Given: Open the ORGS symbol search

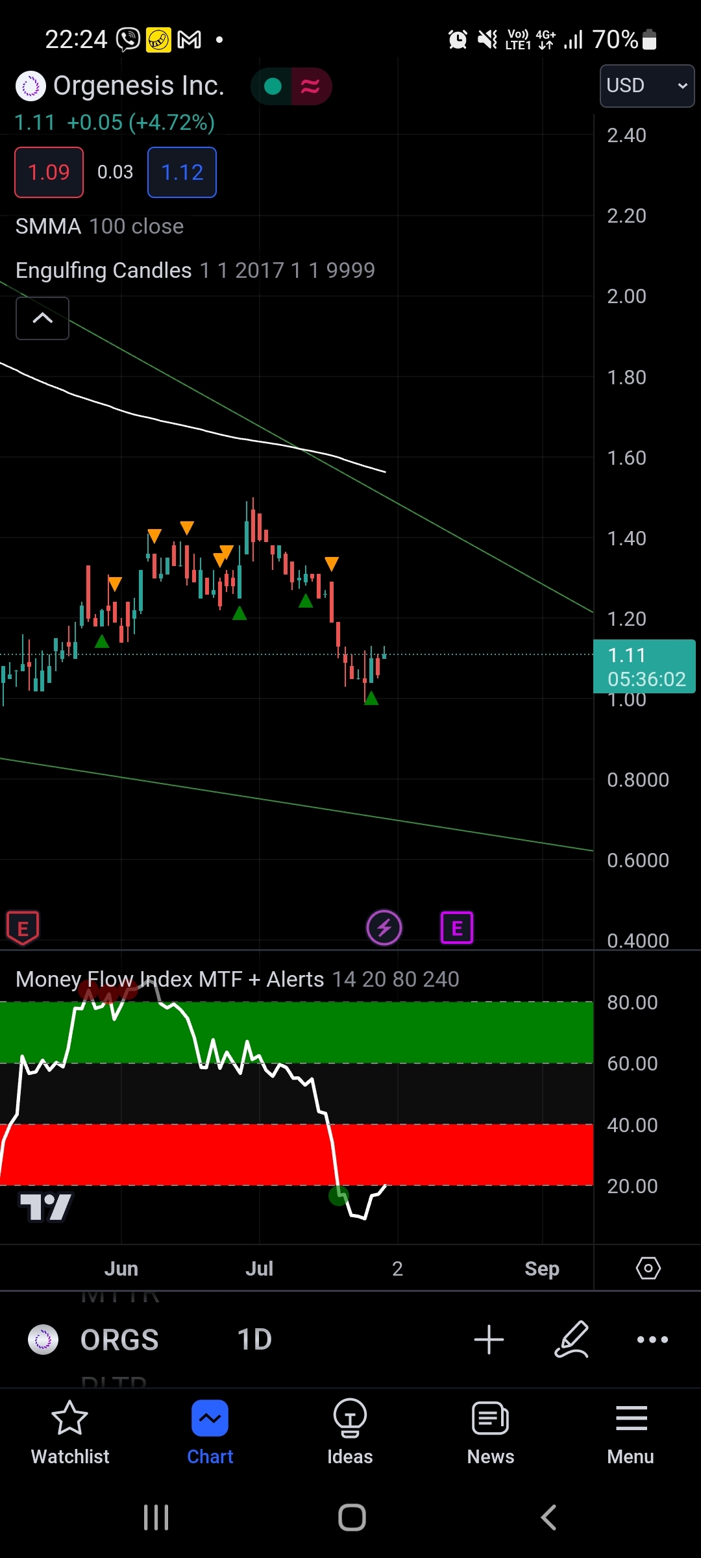Looking at the screenshot, I should click(x=119, y=1340).
